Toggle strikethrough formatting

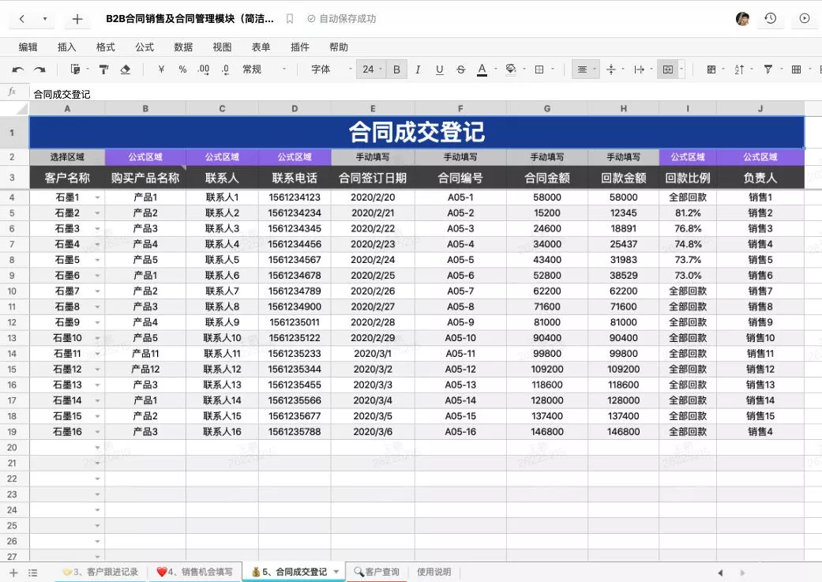pos(460,69)
